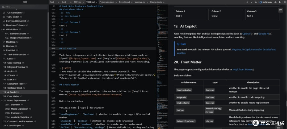The height and width of the screenshot is (129, 287).
Task: Close the Reveal-js.md tab
Action: tap(132, 2)
